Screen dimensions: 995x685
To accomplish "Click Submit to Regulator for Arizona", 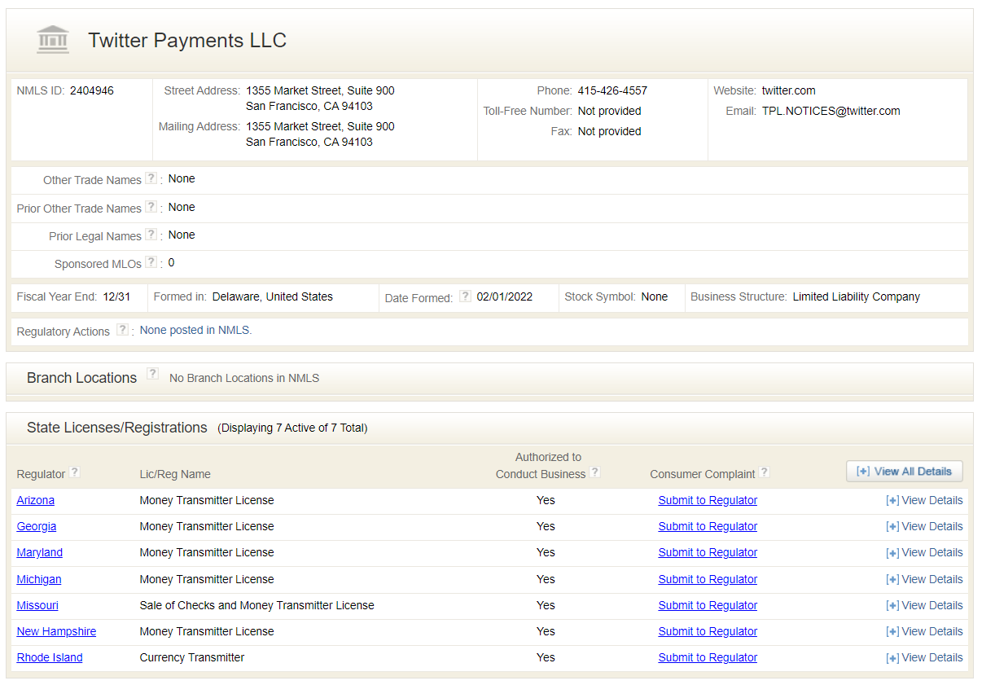I will 708,500.
